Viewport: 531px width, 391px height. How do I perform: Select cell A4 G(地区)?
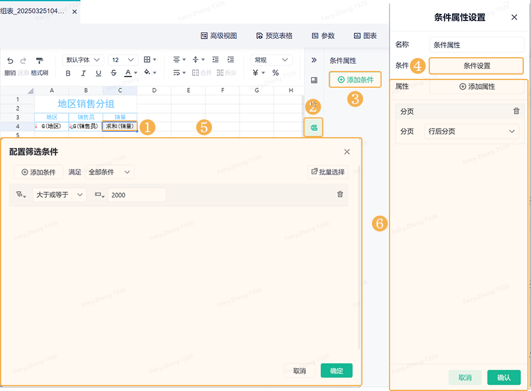click(x=52, y=126)
